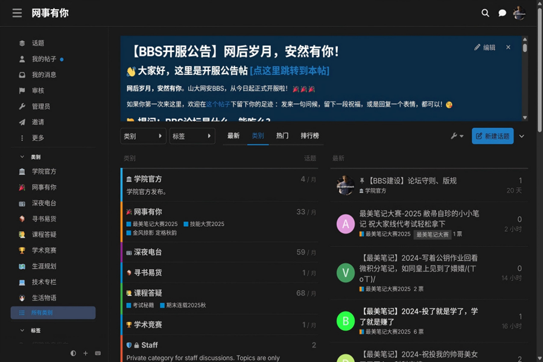Dismiss the announcement banner with X
The height and width of the screenshot is (362, 543).
[x=508, y=47]
